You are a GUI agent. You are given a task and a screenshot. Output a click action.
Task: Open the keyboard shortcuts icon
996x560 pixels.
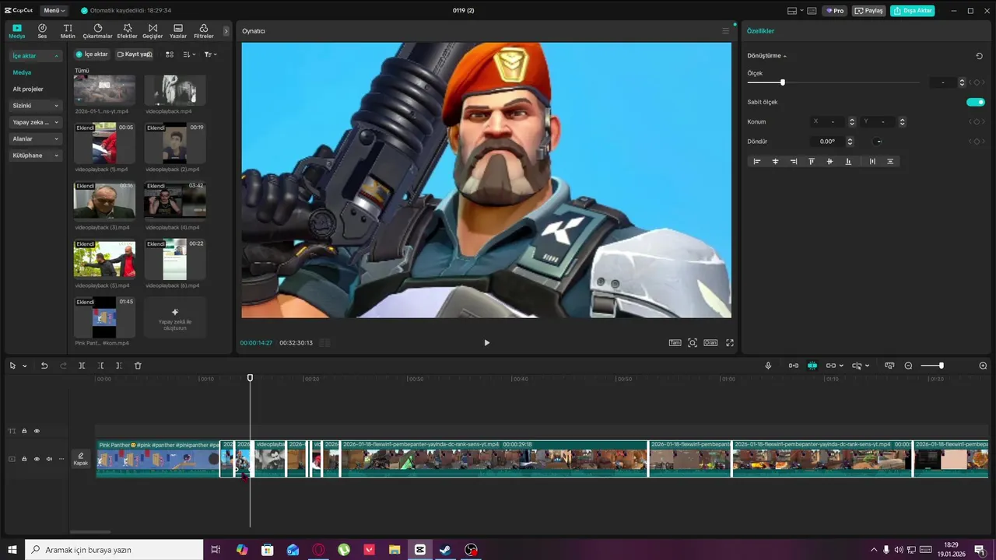click(x=812, y=11)
